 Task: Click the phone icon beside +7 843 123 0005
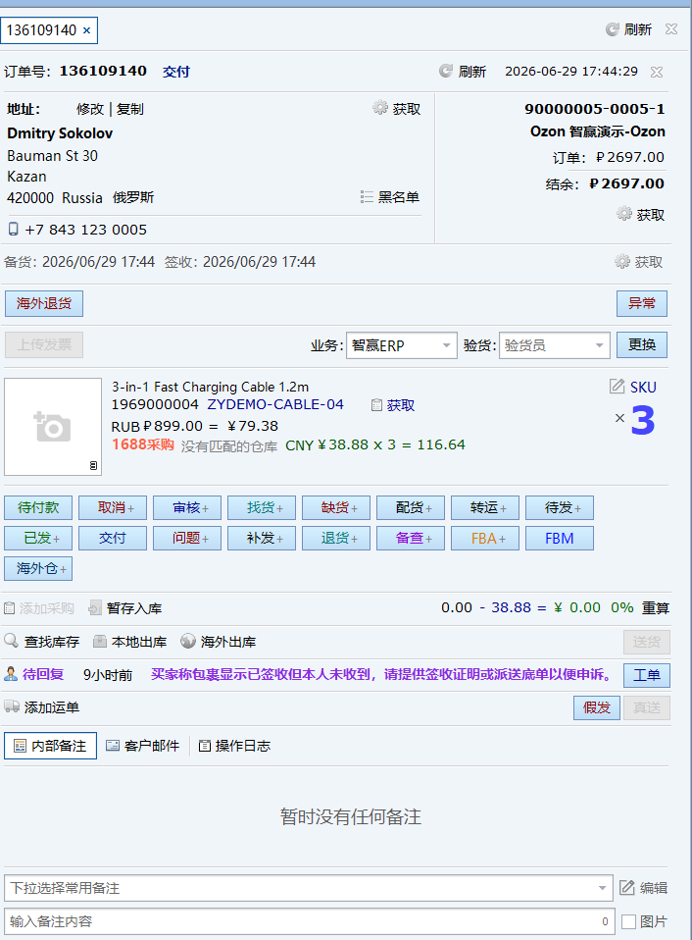tap(13, 229)
